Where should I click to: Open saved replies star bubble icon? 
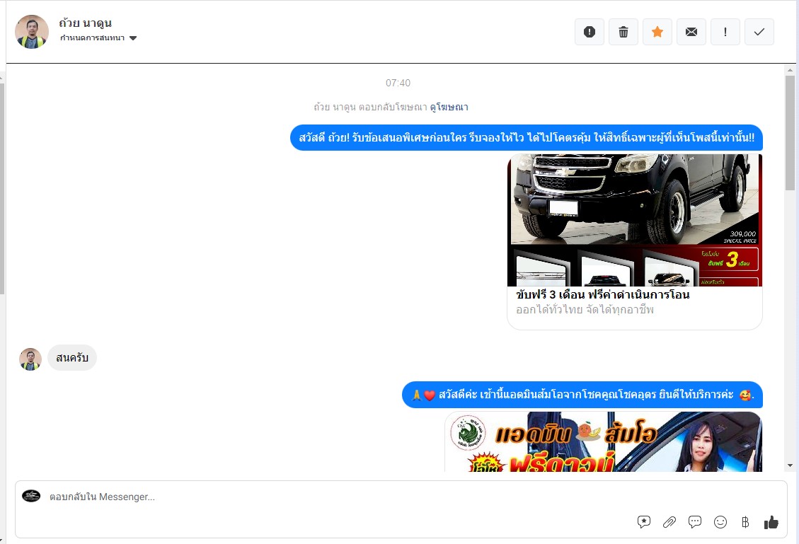[x=643, y=522]
